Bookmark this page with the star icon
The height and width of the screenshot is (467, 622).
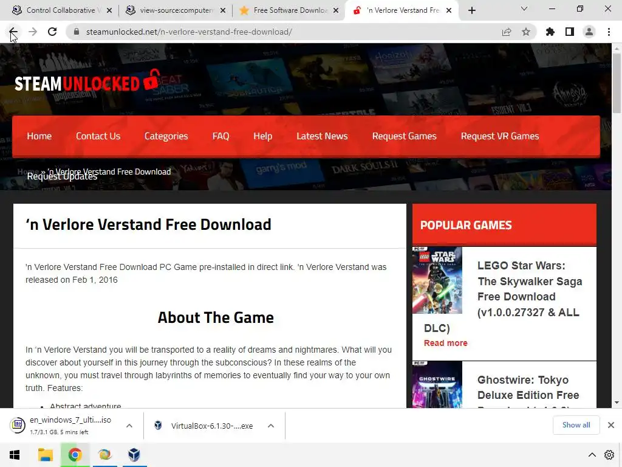(526, 32)
